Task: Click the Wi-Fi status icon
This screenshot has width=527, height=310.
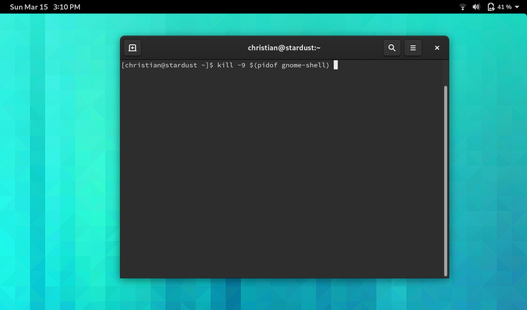Action: tap(463, 7)
